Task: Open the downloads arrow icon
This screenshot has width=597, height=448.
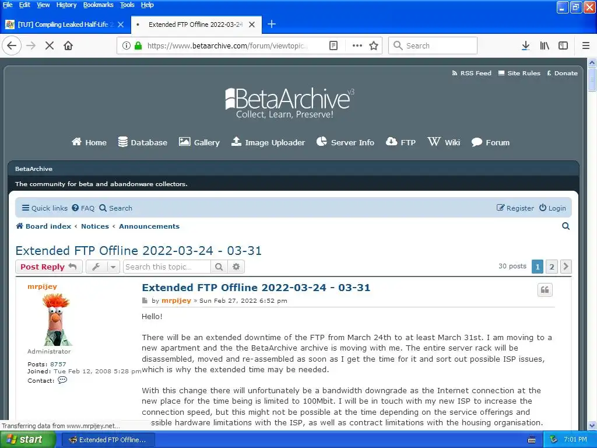Action: pyautogui.click(x=525, y=45)
